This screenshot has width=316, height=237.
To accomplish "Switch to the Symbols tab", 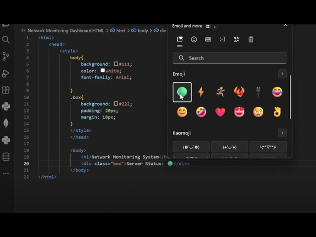I will click(x=237, y=39).
